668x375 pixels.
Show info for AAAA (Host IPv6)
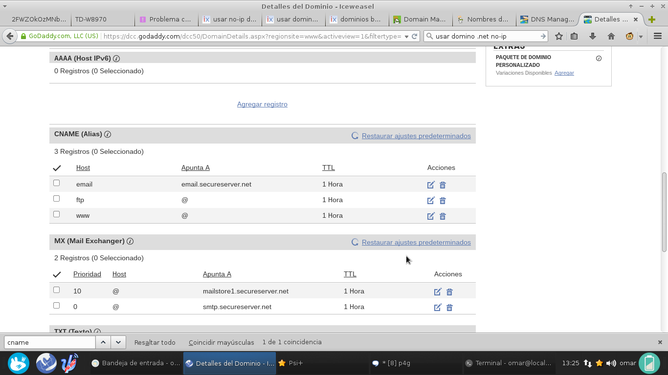click(116, 59)
